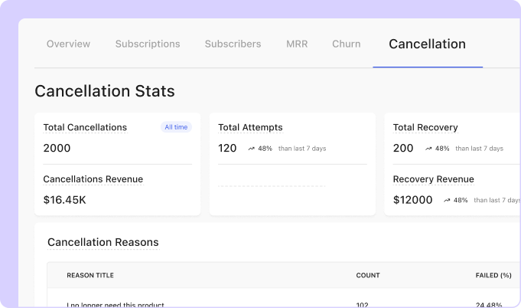Click the Cancellations Revenue label
521x308 pixels.
coord(93,179)
